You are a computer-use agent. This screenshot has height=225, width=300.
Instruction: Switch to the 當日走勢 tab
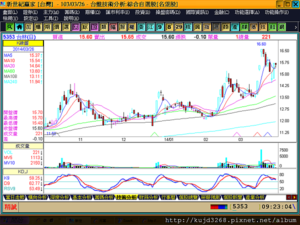[x=14, y=197]
